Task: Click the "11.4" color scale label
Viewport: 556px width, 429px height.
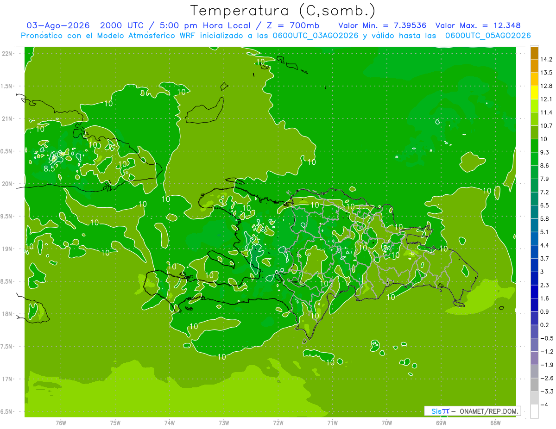Action: point(546,112)
